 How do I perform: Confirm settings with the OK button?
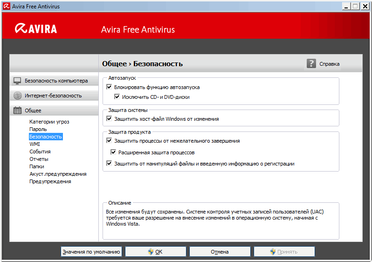point(156,252)
